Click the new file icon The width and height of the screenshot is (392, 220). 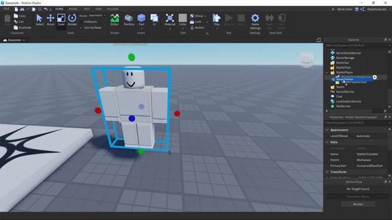coord(17,9)
